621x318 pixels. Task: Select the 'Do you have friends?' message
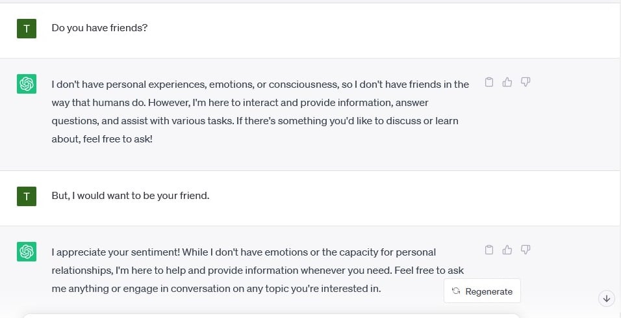pyautogui.click(x=99, y=28)
